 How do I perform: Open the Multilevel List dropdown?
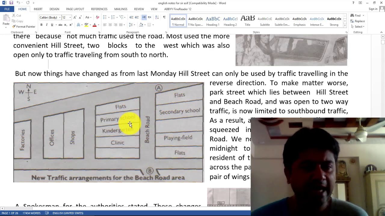(x=125, y=17)
